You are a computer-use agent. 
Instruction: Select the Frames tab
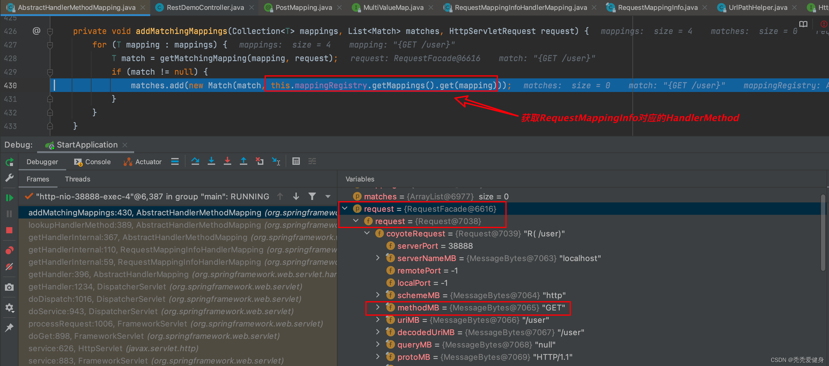(x=38, y=179)
